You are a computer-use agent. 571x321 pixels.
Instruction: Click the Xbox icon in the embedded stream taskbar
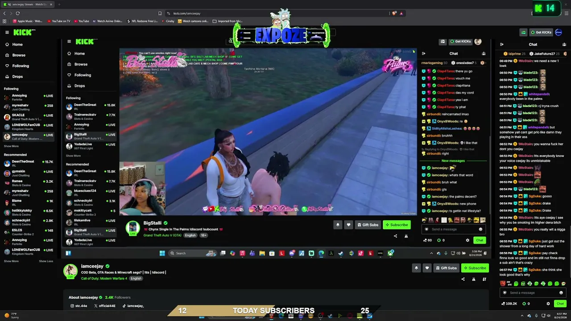click(390, 253)
